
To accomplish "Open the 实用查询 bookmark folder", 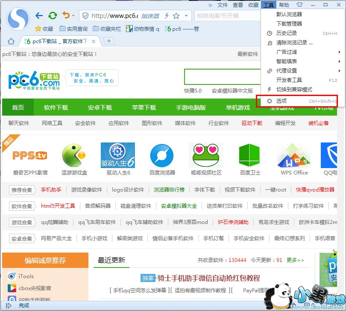I will click(74, 29).
